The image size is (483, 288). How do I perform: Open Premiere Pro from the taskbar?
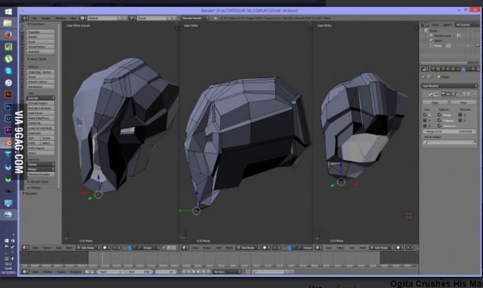click(x=8, y=130)
